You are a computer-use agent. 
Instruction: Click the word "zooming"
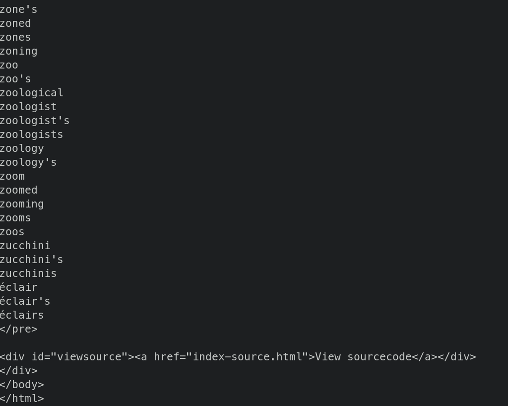pyautogui.click(x=22, y=204)
